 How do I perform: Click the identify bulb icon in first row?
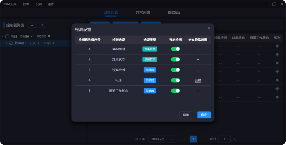pos(277,46)
